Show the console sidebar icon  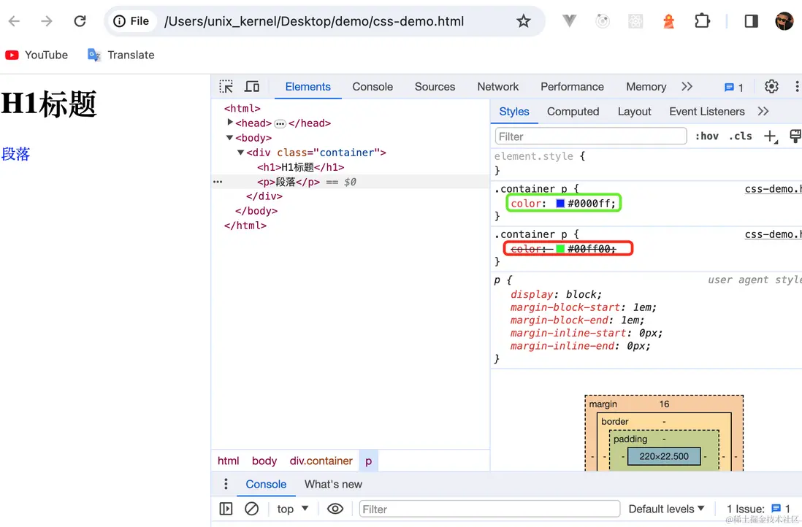[x=226, y=509]
